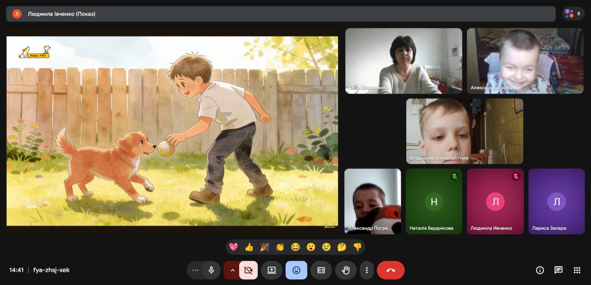This screenshot has width=591, height=285.
Task: Turn the camera back on
Action: coord(249,270)
